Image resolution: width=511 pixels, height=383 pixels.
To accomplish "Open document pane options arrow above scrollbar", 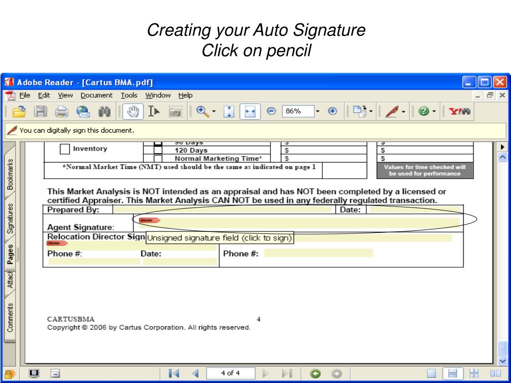I will (x=502, y=147).
